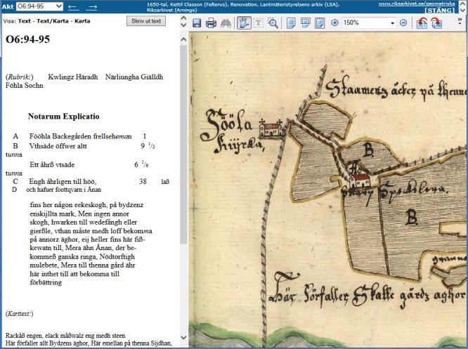Expand toolbar overflow chevron
The width and height of the screenshot is (468, 349).
[x=460, y=20]
